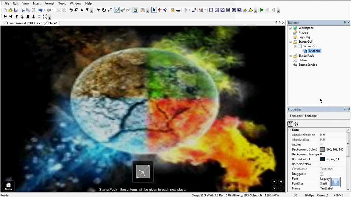Screen dimensions: 351x197
Task: Click the Zoom Extents icon
Action: click(45, 17)
